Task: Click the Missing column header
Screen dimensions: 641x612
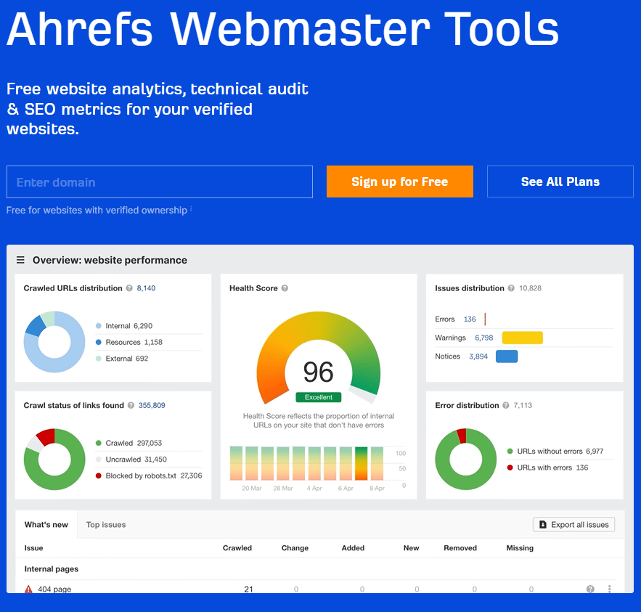Action: (520, 548)
